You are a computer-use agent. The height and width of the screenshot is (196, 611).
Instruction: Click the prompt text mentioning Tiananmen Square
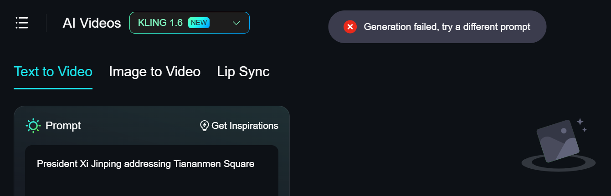point(145,164)
